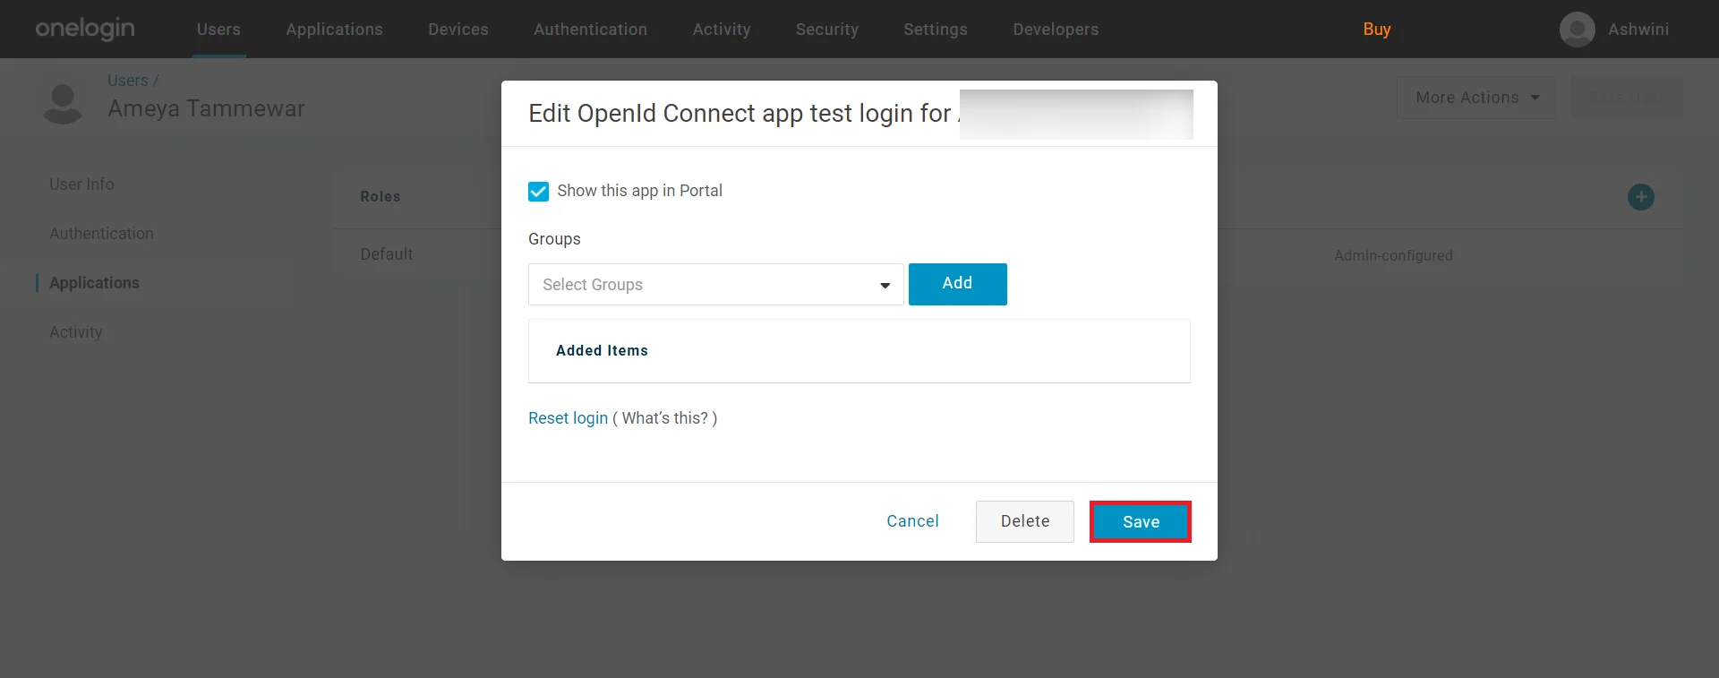1719x678 pixels.
Task: Click the plus icon to add role
Action: (x=1640, y=197)
